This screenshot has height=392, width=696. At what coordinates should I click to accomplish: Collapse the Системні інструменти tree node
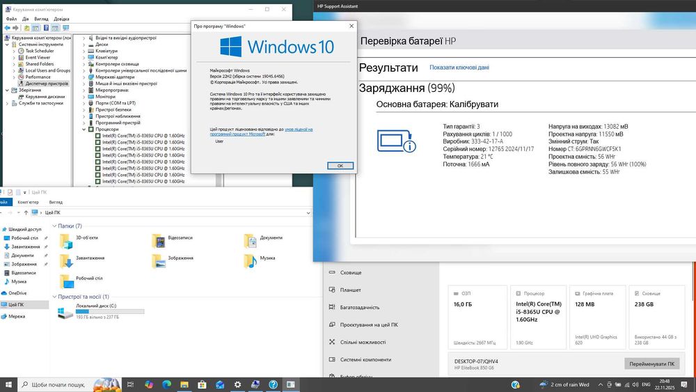tap(7, 45)
